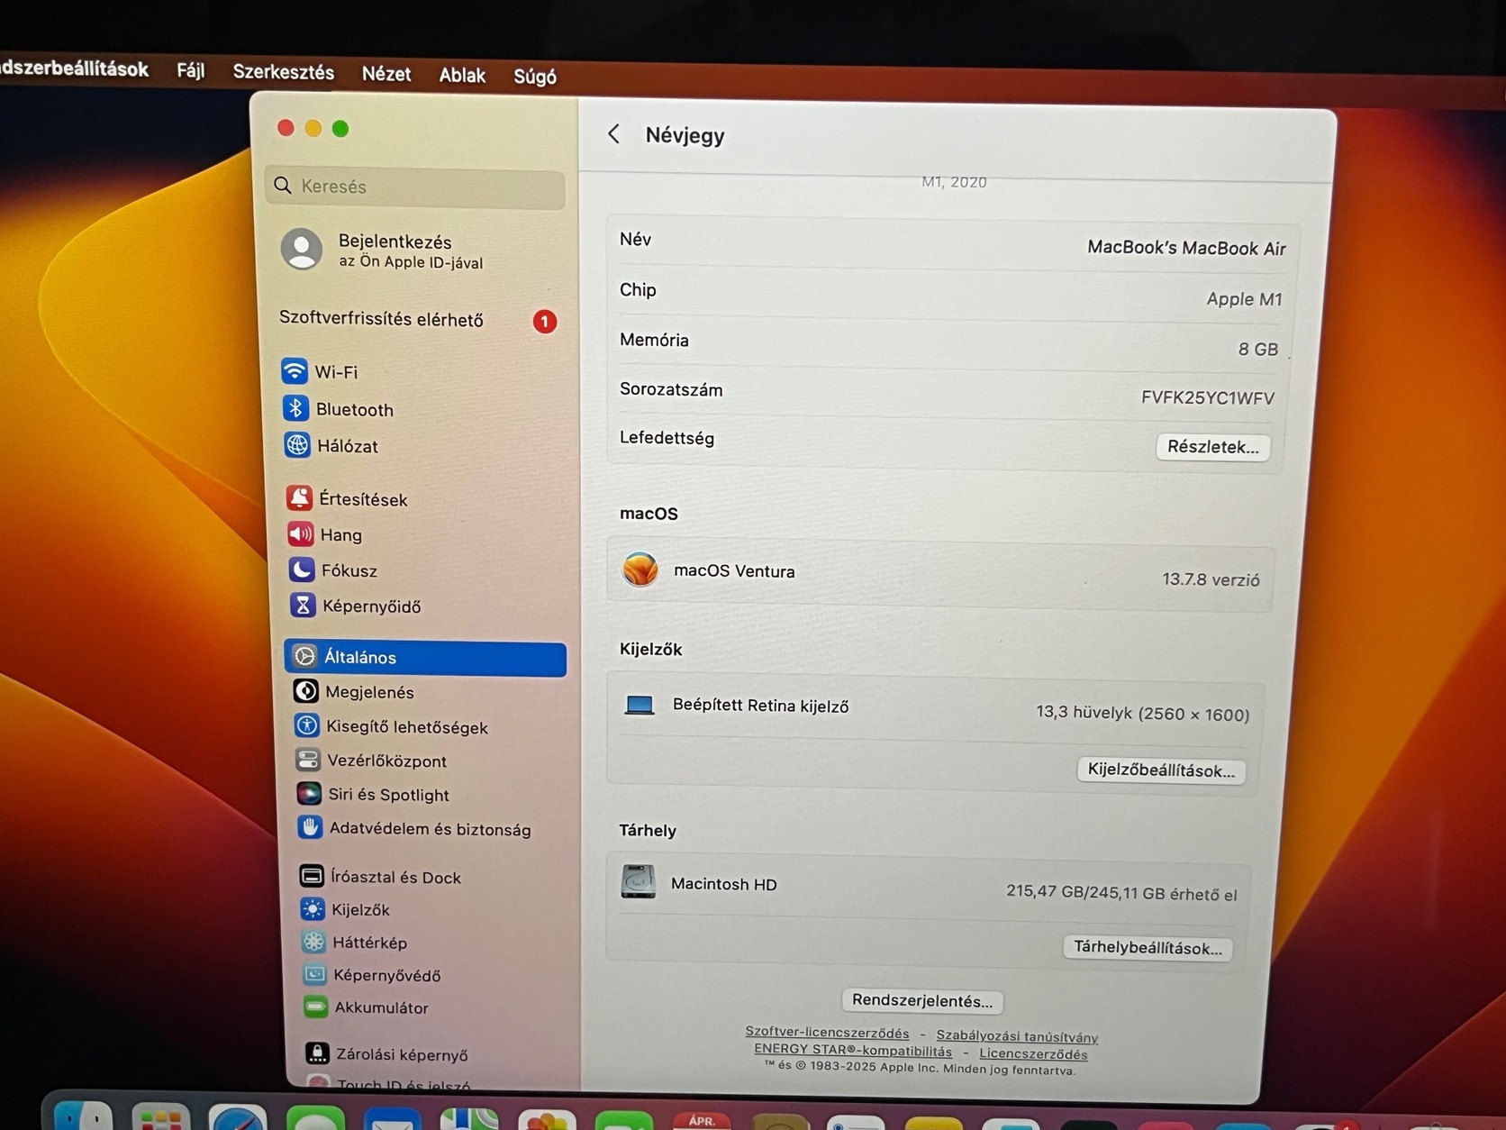
Task: Open the Fájl menu
Action: pyautogui.click(x=190, y=70)
